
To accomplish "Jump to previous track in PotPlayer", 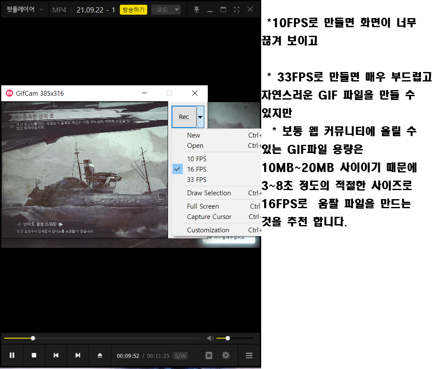I will [x=56, y=355].
